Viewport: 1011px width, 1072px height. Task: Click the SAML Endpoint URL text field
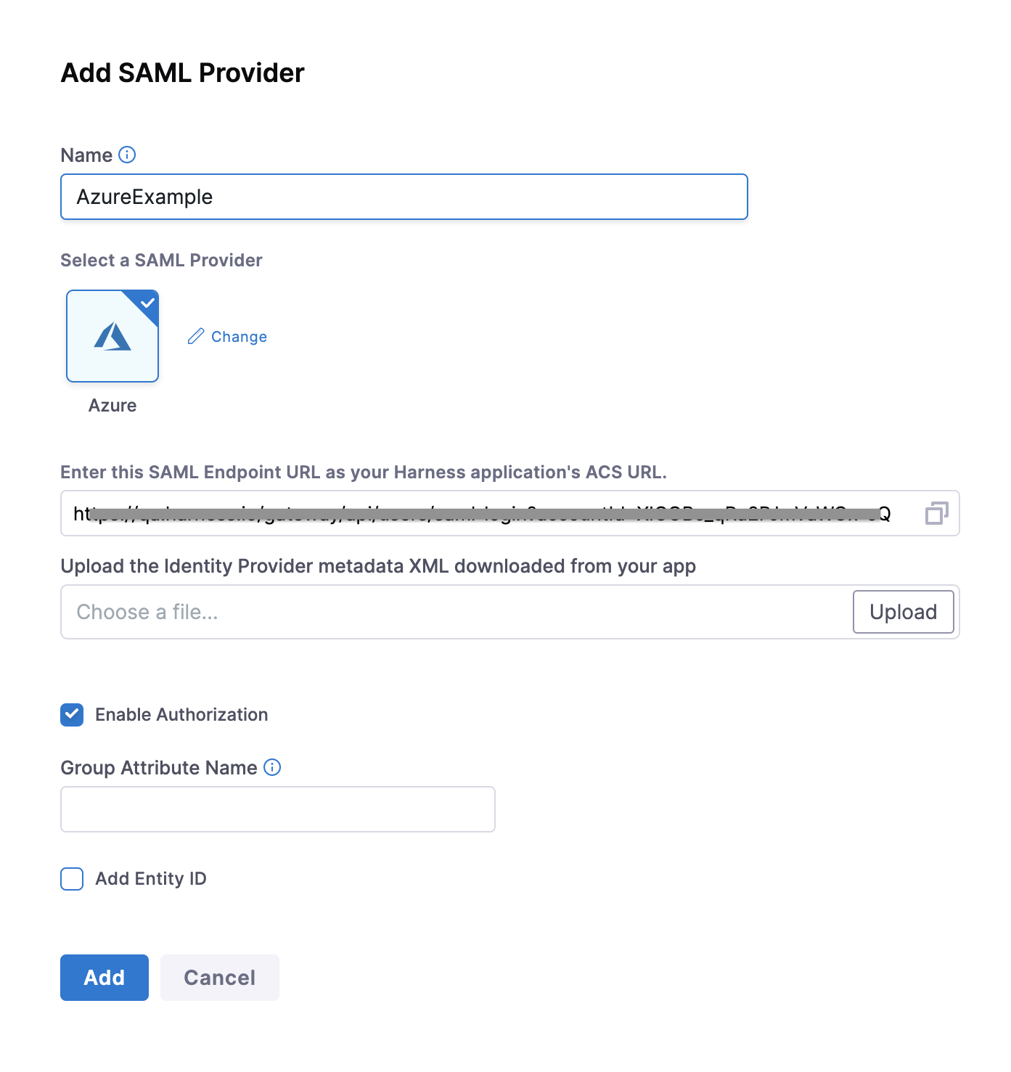pyautogui.click(x=486, y=513)
